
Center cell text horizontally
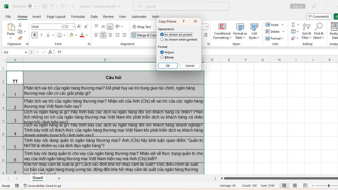click(103, 35)
